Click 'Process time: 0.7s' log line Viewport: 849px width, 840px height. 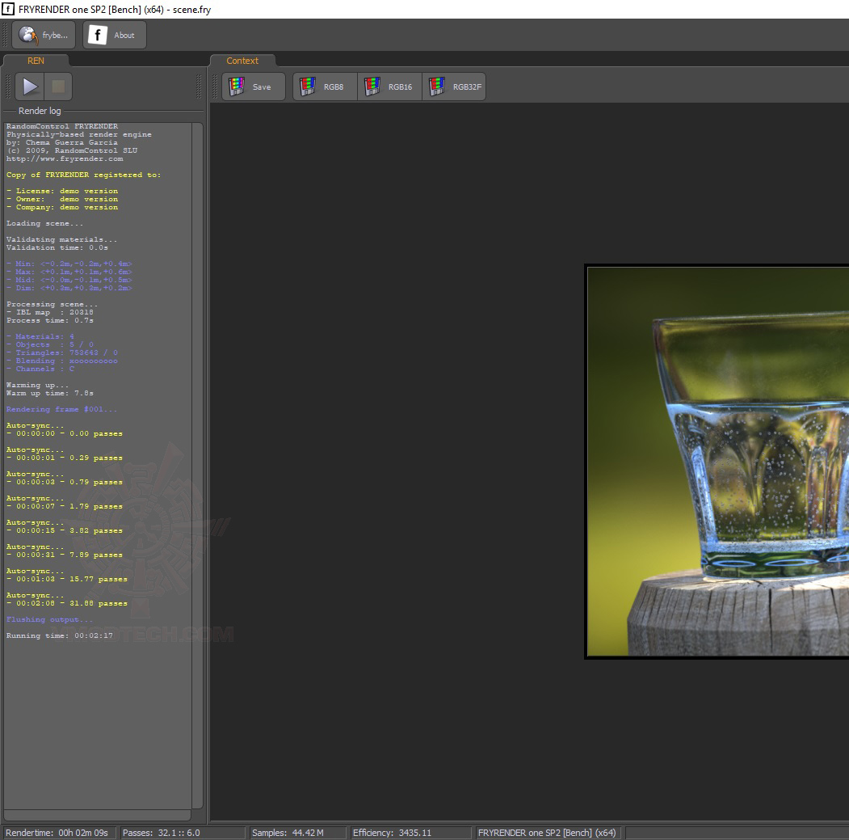[x=50, y=320]
